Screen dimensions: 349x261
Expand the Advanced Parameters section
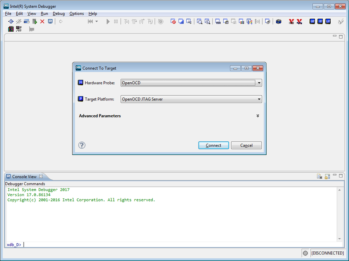[258, 116]
